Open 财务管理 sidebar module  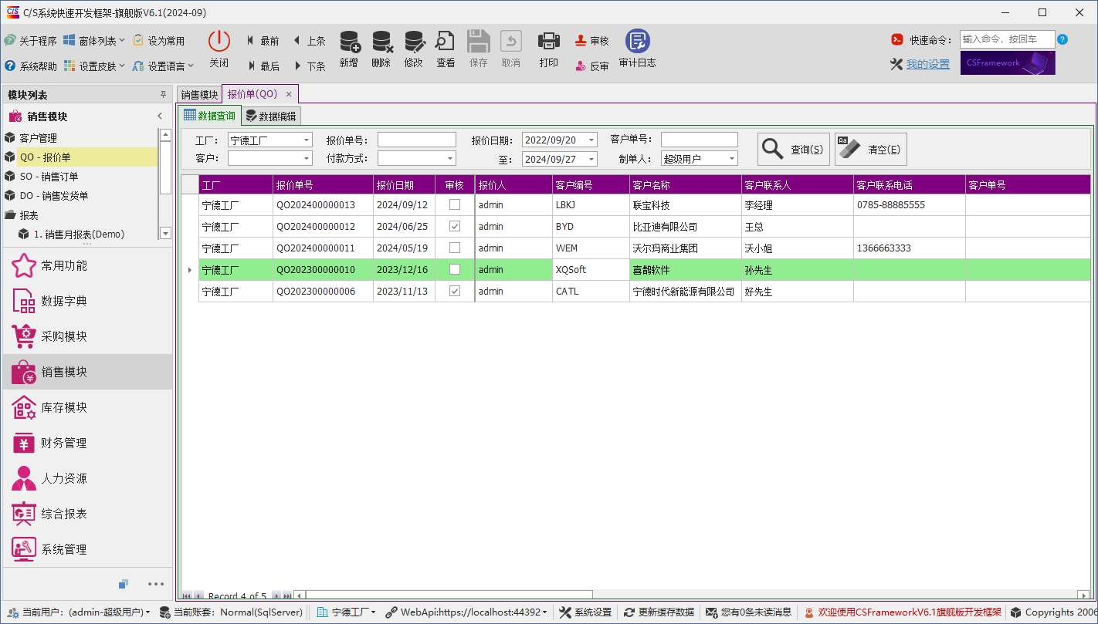click(x=87, y=443)
